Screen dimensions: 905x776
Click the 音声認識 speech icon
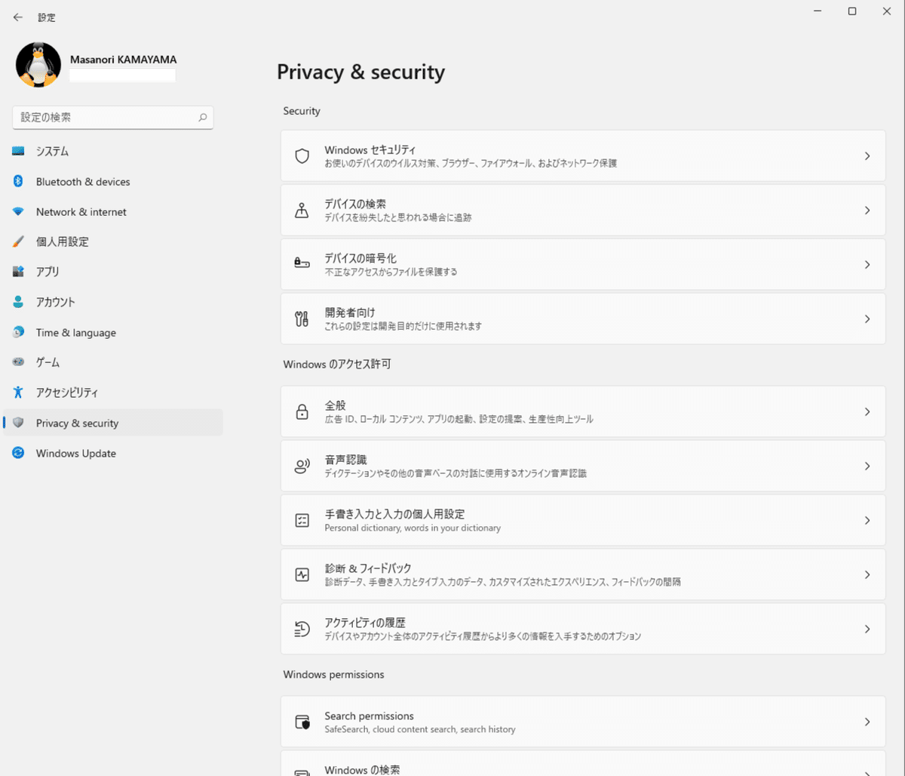(302, 466)
